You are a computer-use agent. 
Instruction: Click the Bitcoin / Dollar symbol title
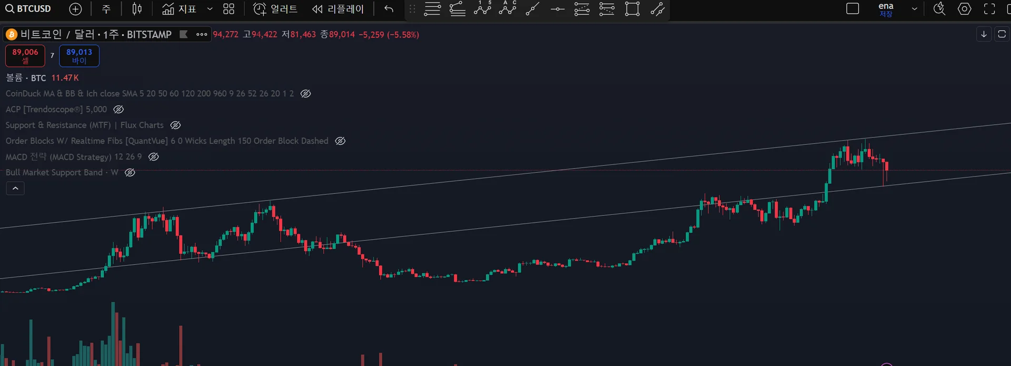(96, 34)
